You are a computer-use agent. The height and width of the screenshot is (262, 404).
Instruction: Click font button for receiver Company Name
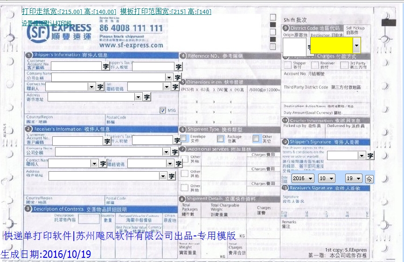(174, 152)
